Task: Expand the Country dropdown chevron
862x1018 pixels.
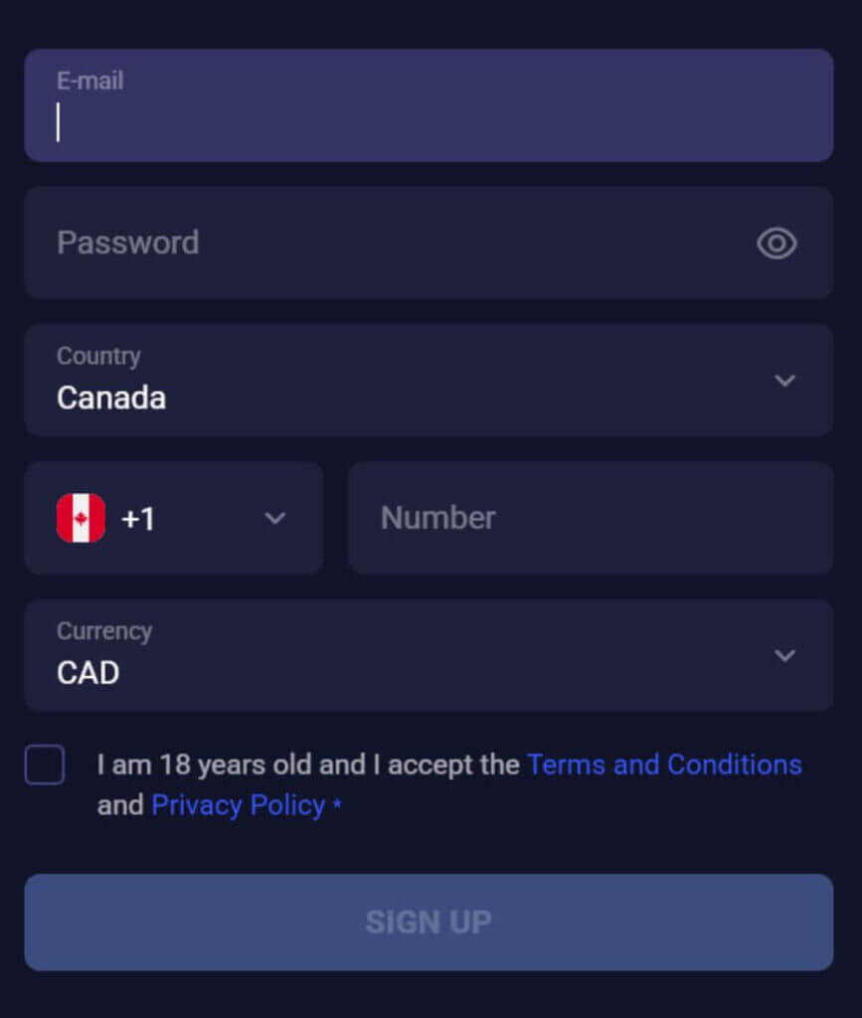Action: click(784, 381)
